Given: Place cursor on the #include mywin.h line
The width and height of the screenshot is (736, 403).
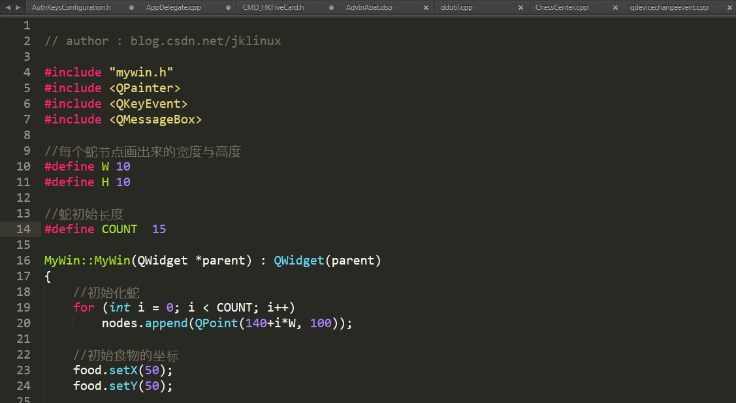Looking at the screenshot, I should coord(108,72).
